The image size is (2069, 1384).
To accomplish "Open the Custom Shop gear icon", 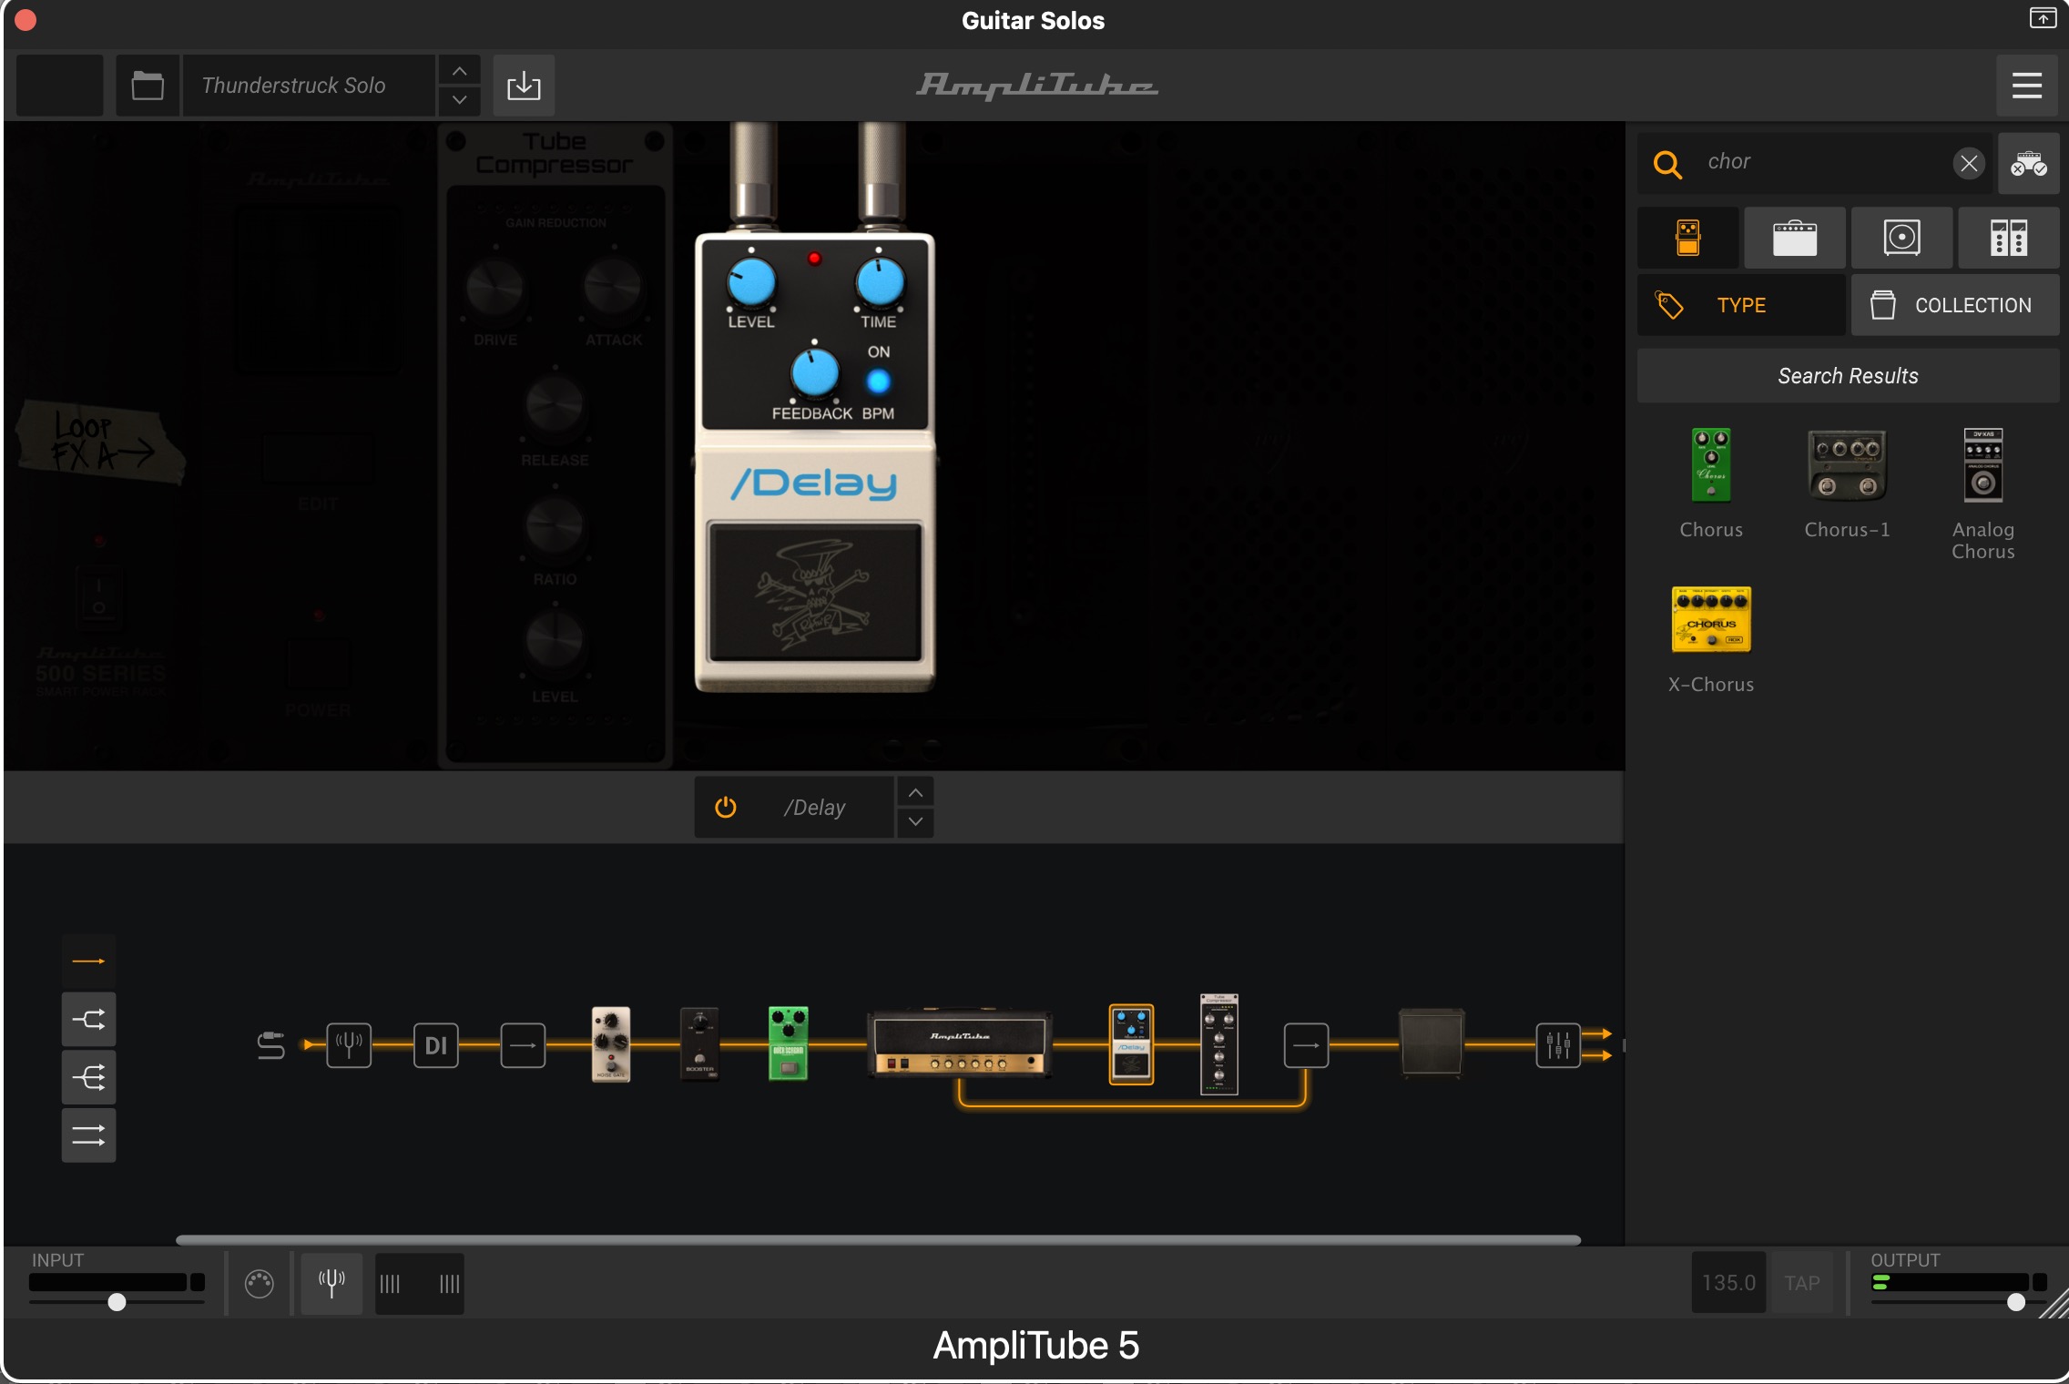I will click(x=2028, y=163).
